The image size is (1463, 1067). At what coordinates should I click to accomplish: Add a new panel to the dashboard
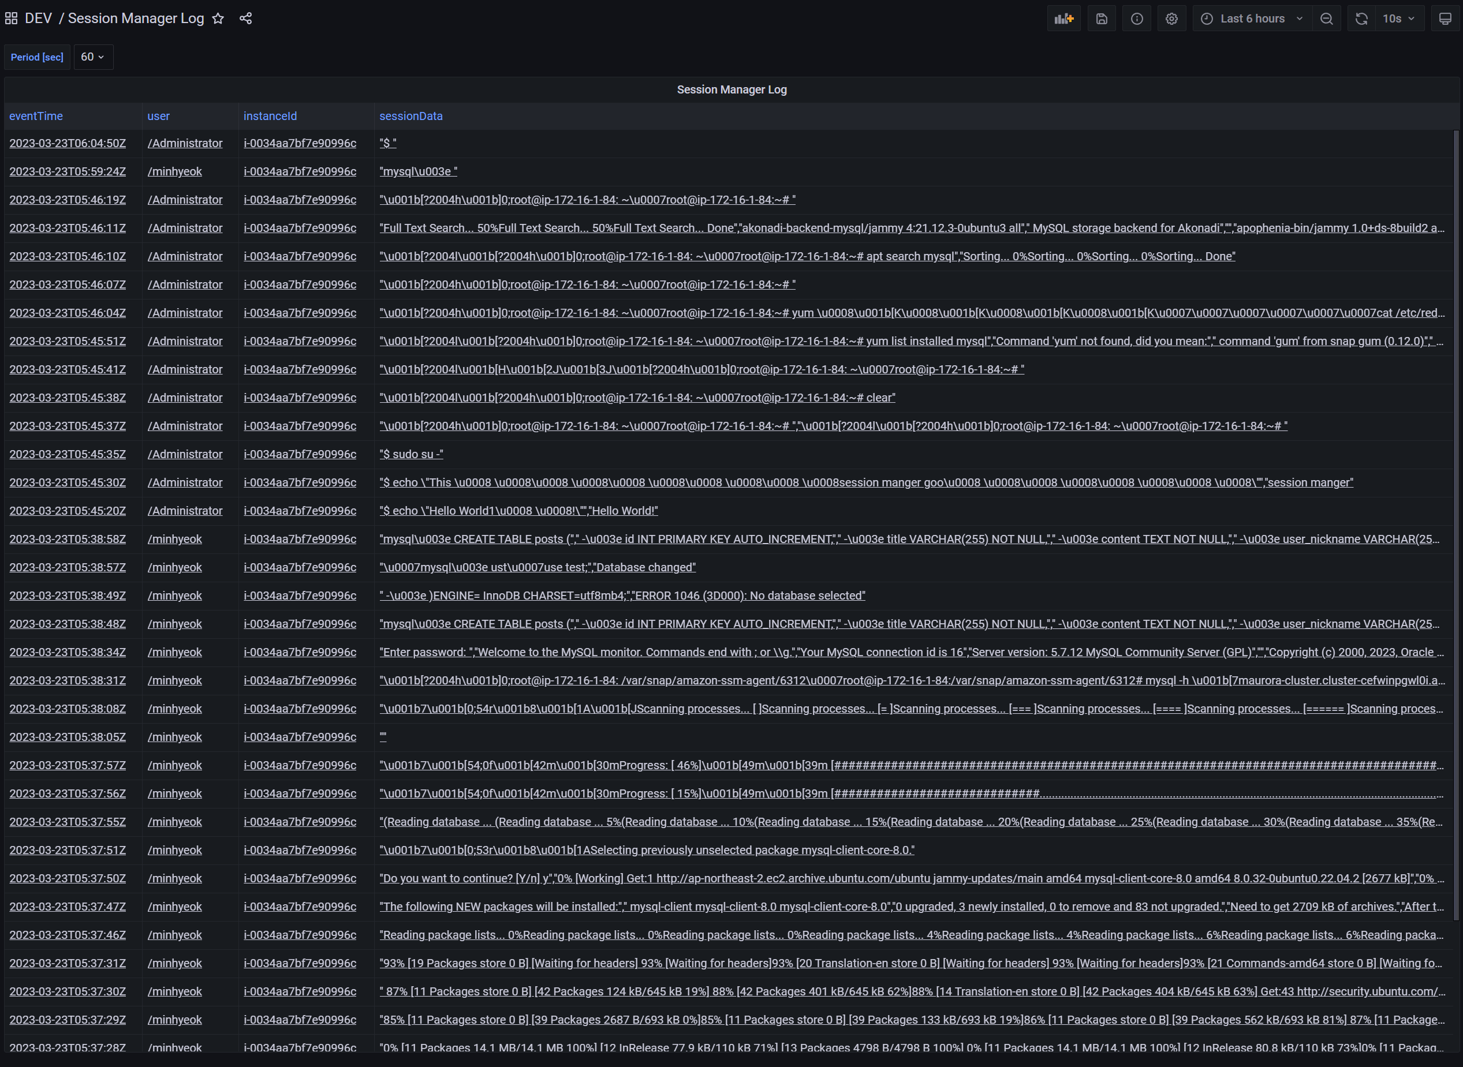tap(1063, 18)
